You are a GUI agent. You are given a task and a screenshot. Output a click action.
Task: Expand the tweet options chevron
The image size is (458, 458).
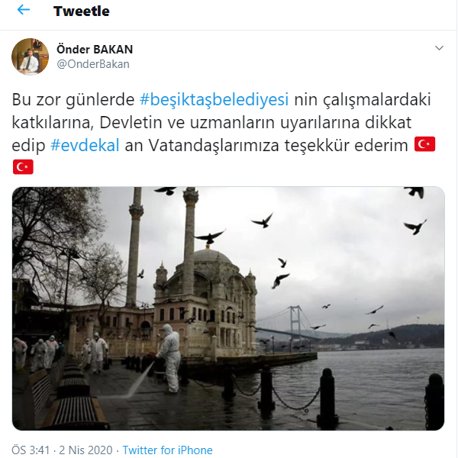pos(439,48)
